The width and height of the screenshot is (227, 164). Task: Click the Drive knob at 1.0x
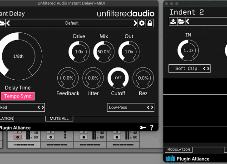coord(79,51)
